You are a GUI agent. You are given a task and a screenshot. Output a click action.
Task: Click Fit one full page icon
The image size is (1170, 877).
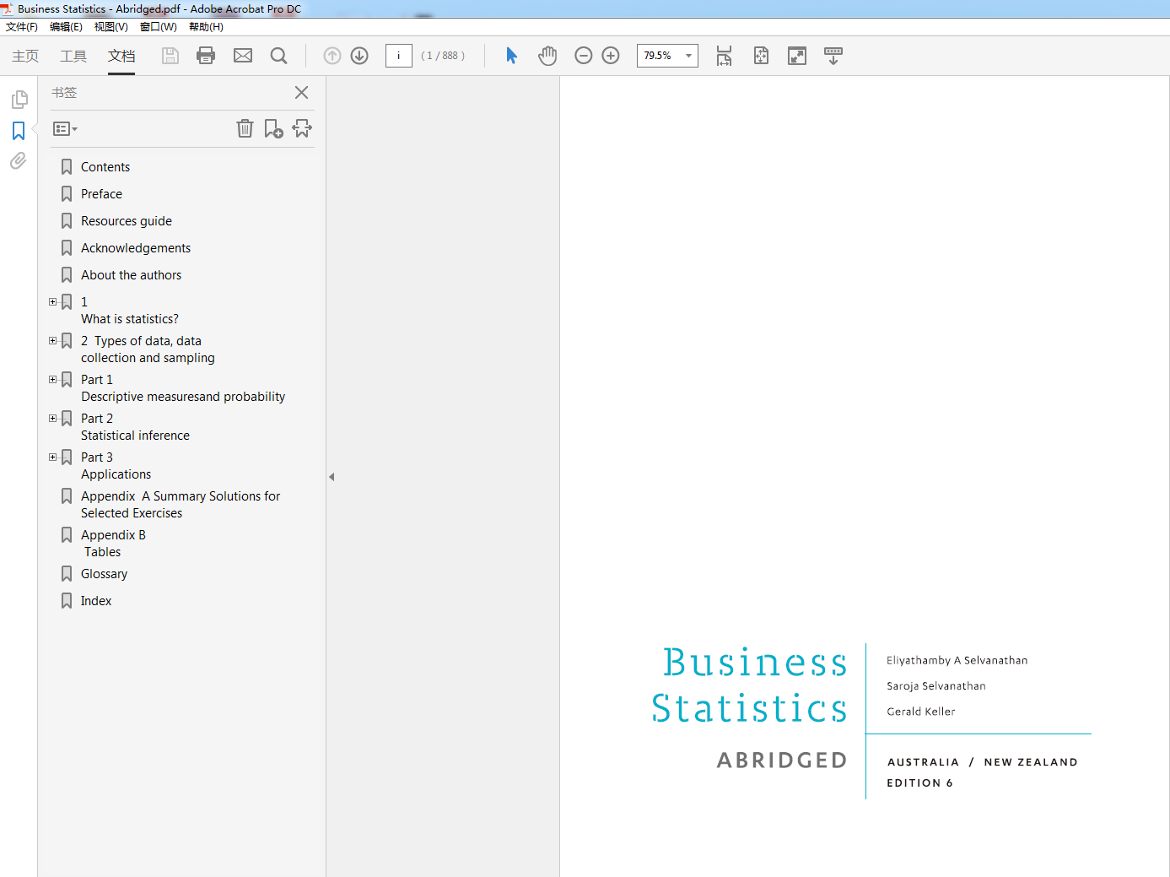pyautogui.click(x=761, y=56)
